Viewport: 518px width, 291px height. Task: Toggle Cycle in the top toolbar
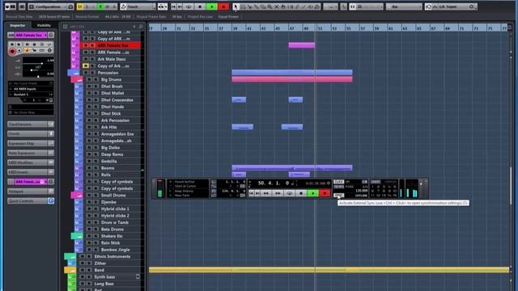(189, 6)
